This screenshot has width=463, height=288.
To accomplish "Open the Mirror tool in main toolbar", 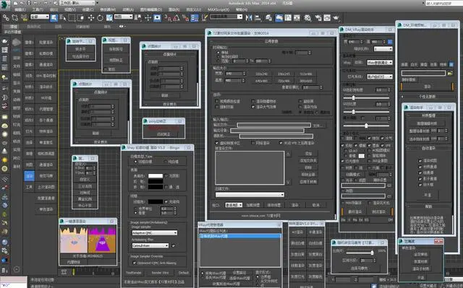I will click(x=249, y=17).
